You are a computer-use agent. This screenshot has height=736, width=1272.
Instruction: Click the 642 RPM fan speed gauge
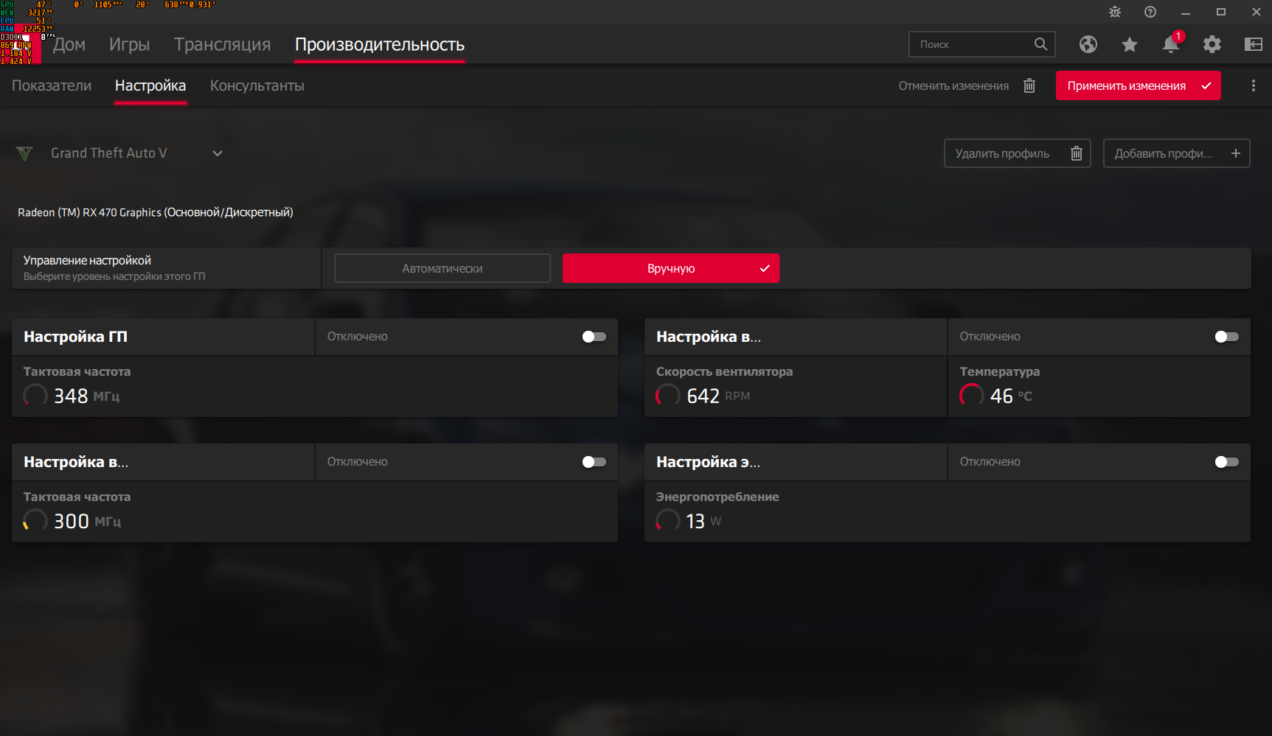(668, 396)
